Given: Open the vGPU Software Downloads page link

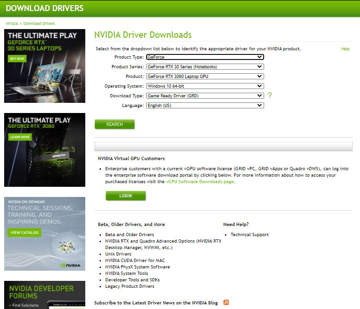Looking at the screenshot, I should coord(200,182).
